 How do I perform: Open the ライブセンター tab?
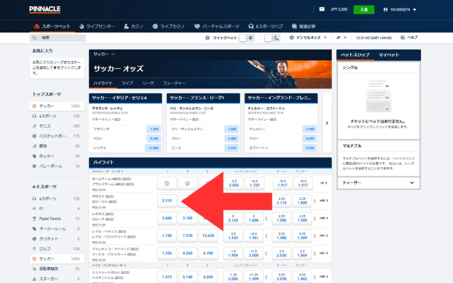tap(97, 26)
